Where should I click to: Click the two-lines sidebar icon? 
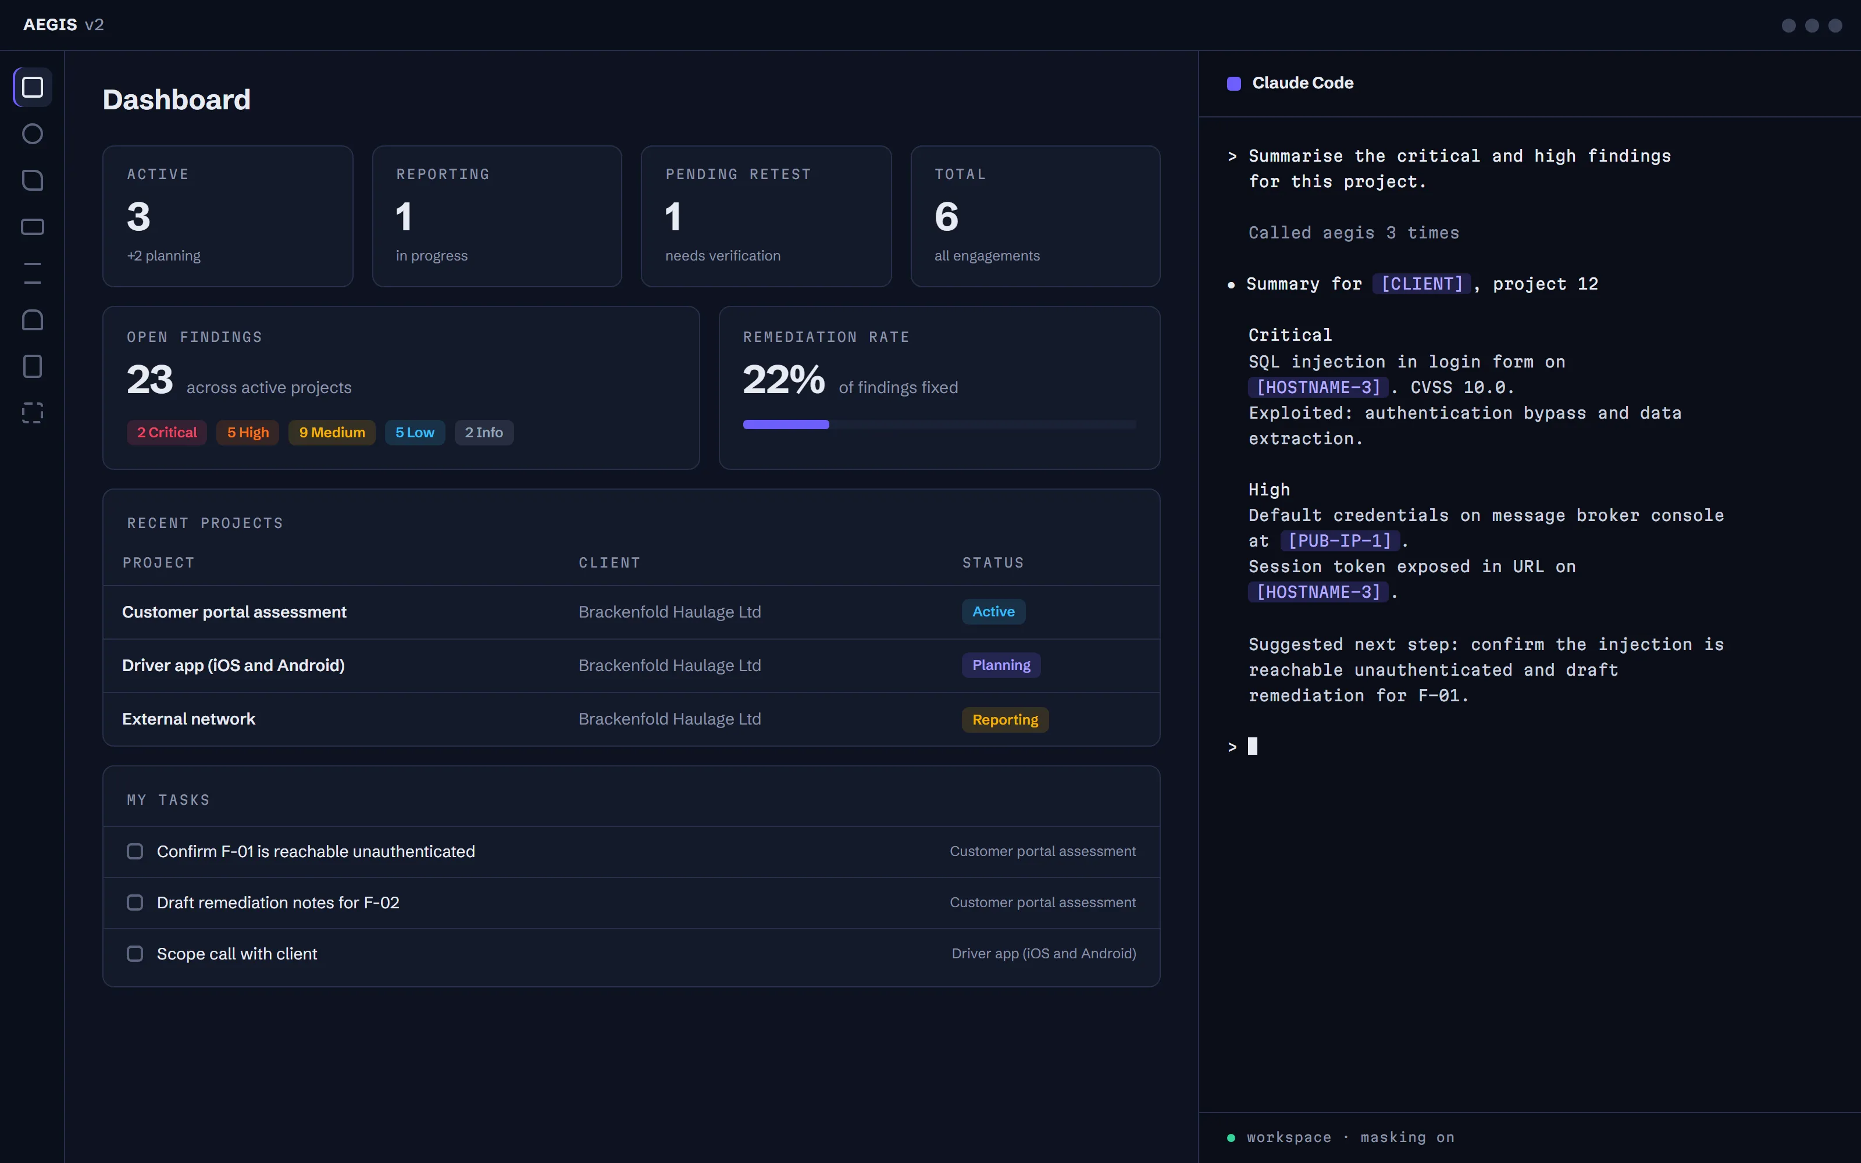[x=33, y=273]
